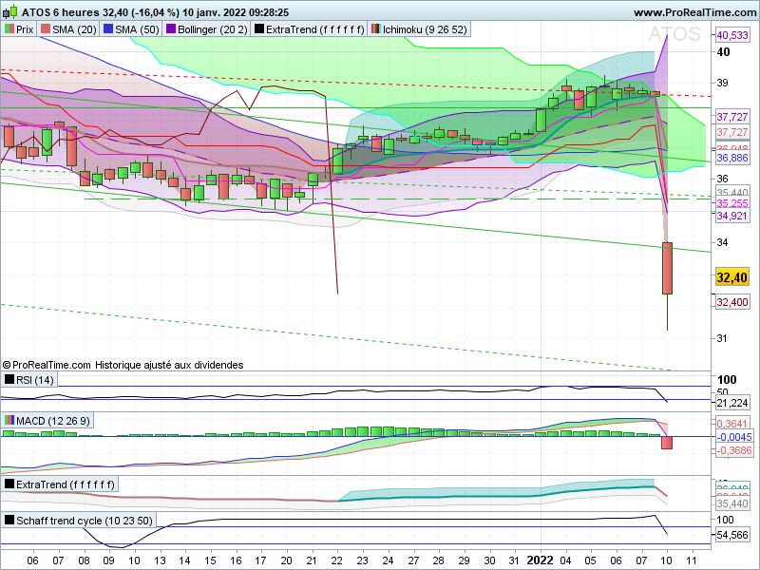Click the 2022 year marker on time axis
The height and width of the screenshot is (570, 760).
click(540, 560)
